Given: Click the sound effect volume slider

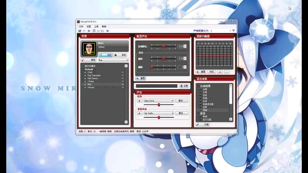Looking at the screenshot, I should click(x=159, y=105).
